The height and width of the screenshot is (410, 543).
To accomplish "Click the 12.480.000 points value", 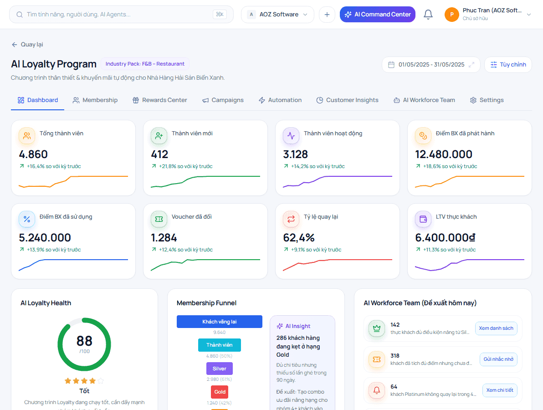I will pos(444,154).
